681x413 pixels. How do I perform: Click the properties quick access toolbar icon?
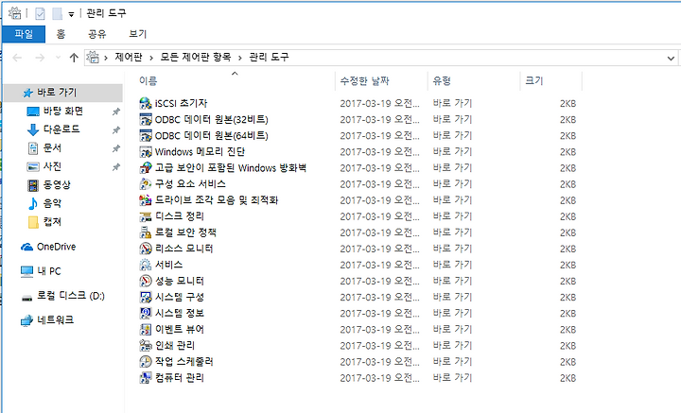pyautogui.click(x=40, y=14)
